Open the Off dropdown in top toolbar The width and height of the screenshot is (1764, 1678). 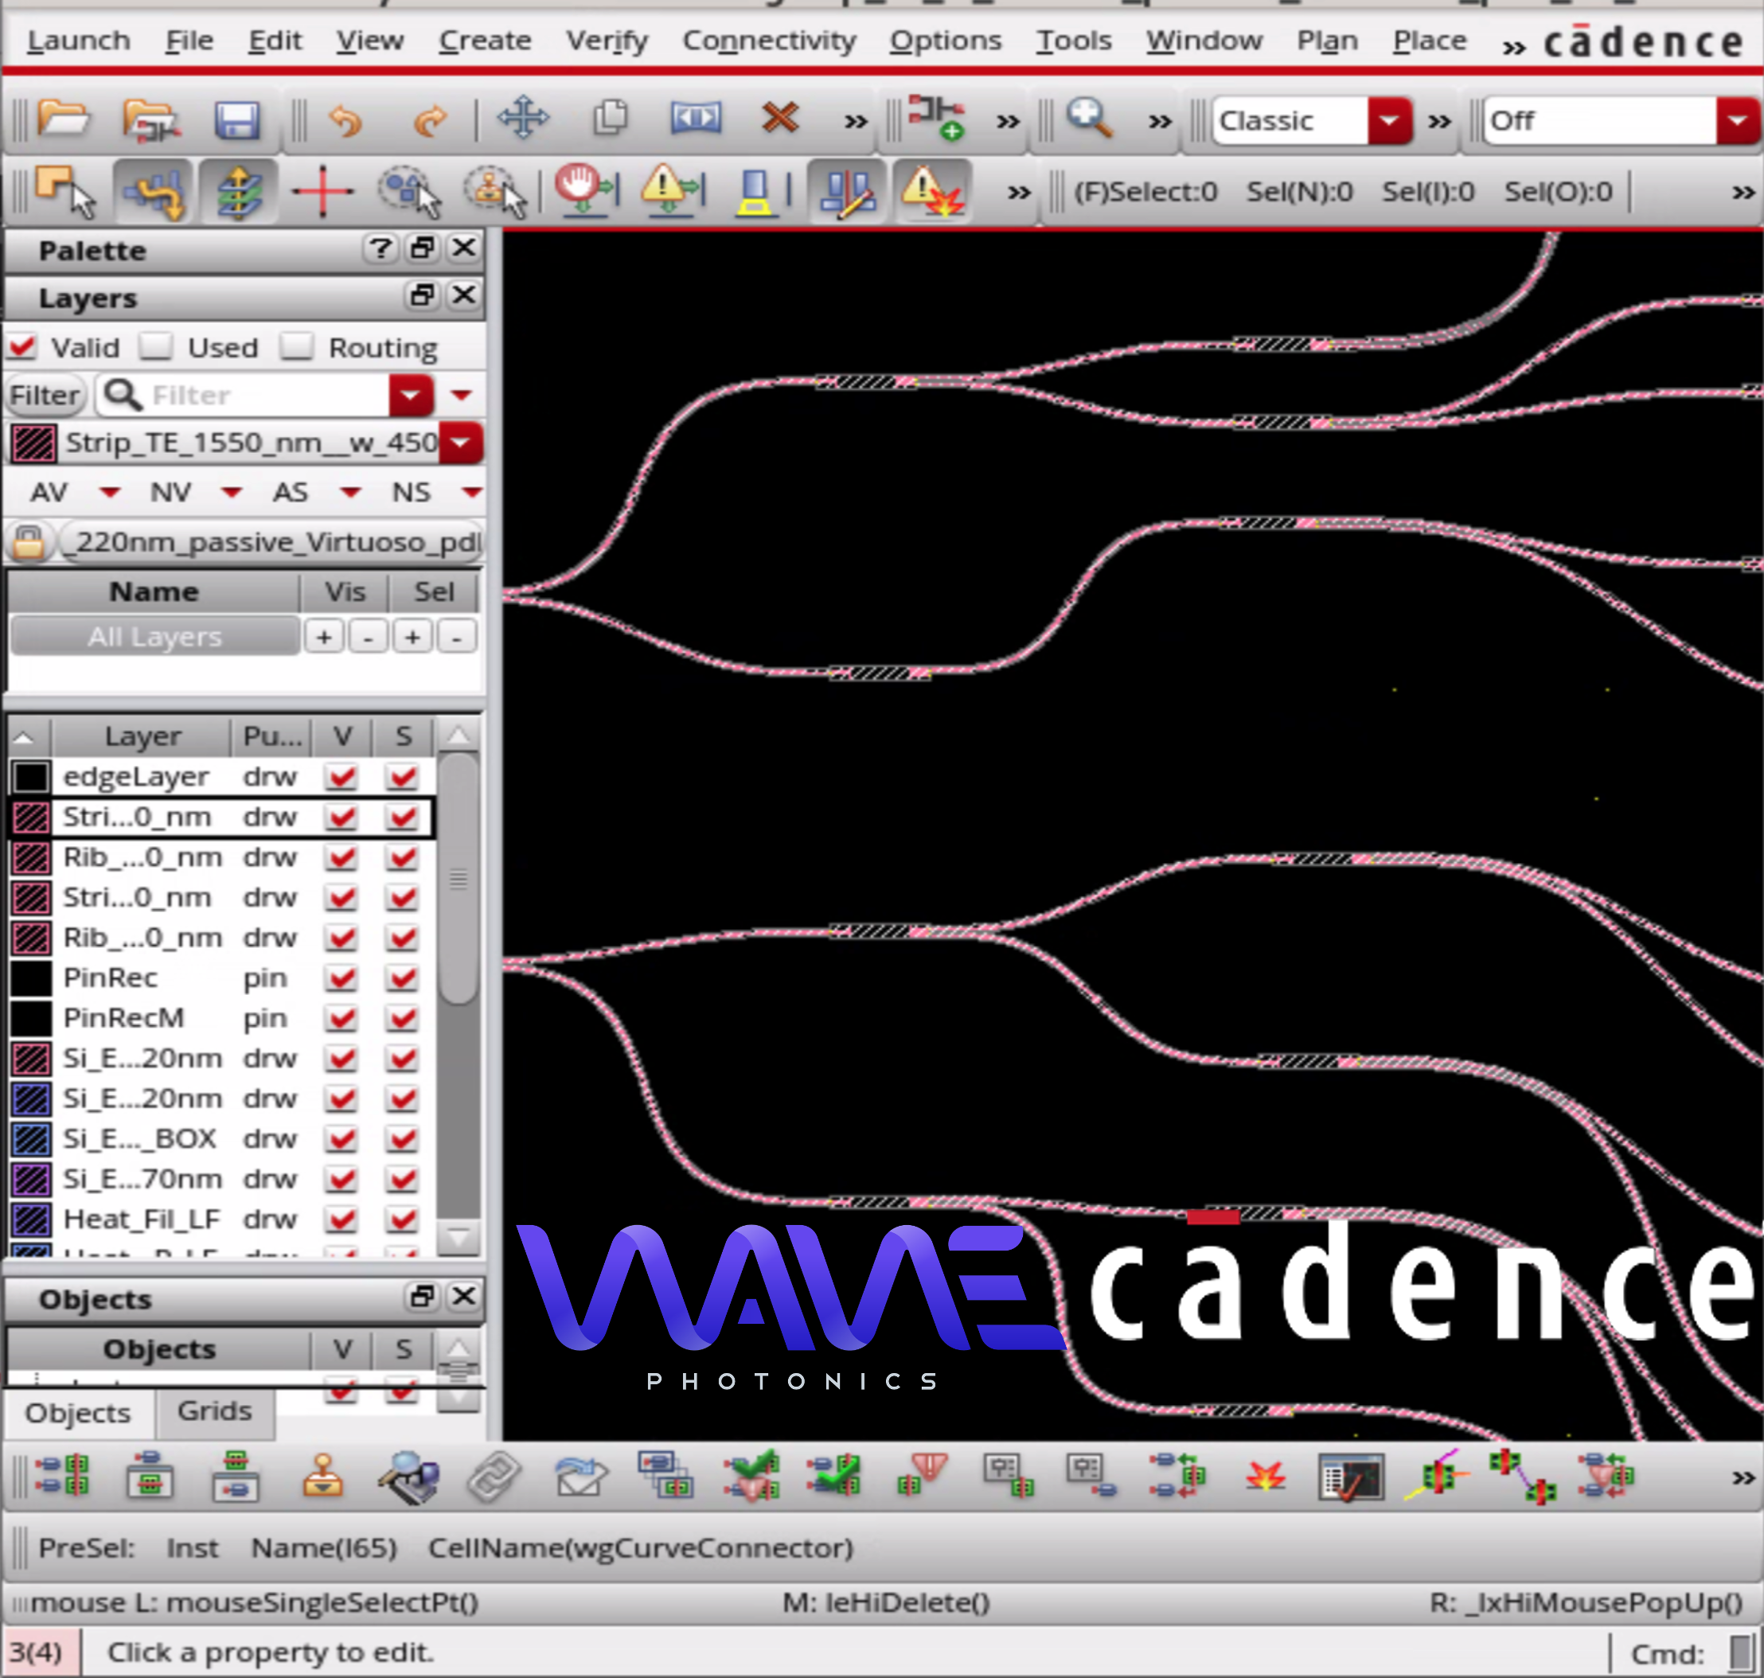[1737, 120]
